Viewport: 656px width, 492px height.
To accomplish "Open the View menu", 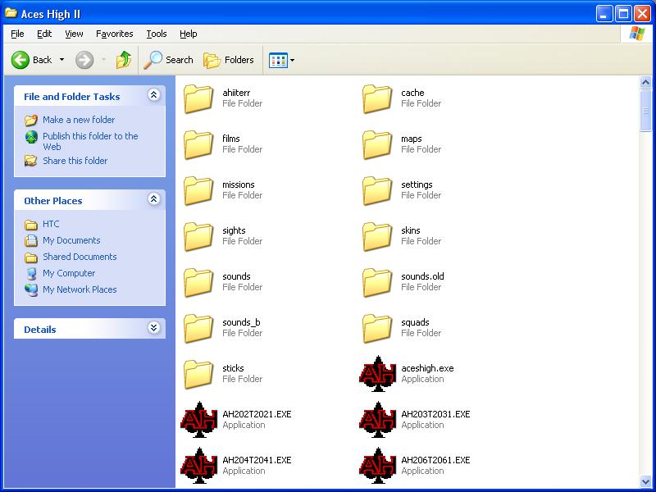I will click(74, 34).
